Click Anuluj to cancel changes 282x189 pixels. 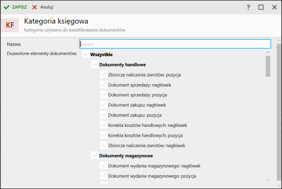click(43, 7)
